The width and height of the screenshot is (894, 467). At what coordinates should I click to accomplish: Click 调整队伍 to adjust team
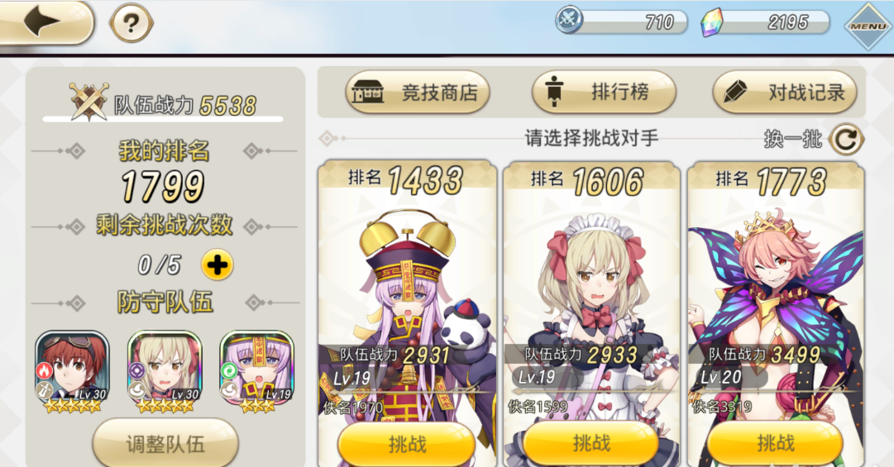pos(165,444)
